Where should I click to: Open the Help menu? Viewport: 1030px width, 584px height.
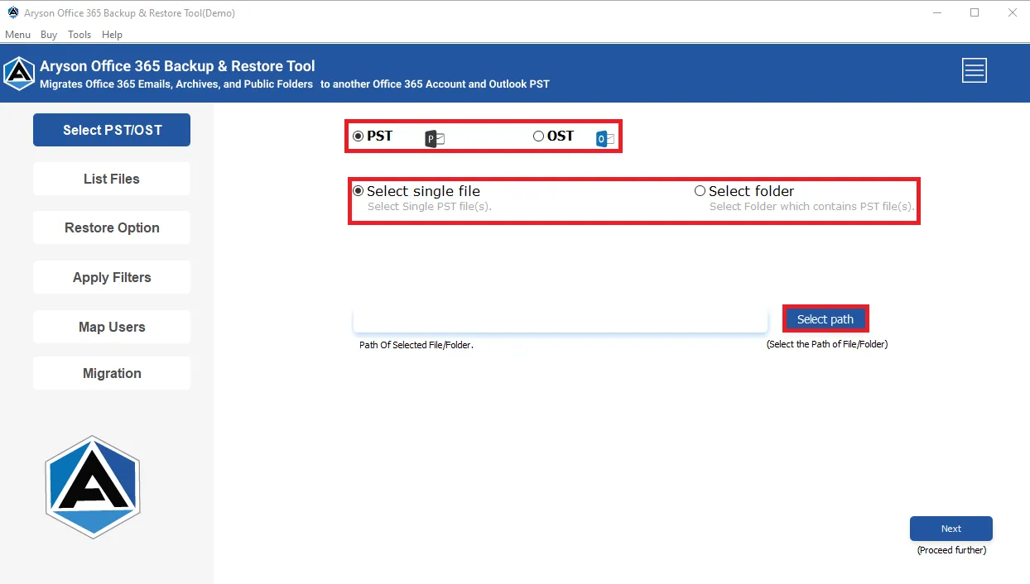tap(112, 35)
